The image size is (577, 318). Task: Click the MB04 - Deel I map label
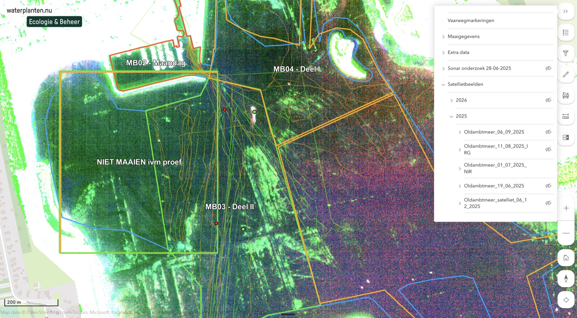[x=296, y=69]
